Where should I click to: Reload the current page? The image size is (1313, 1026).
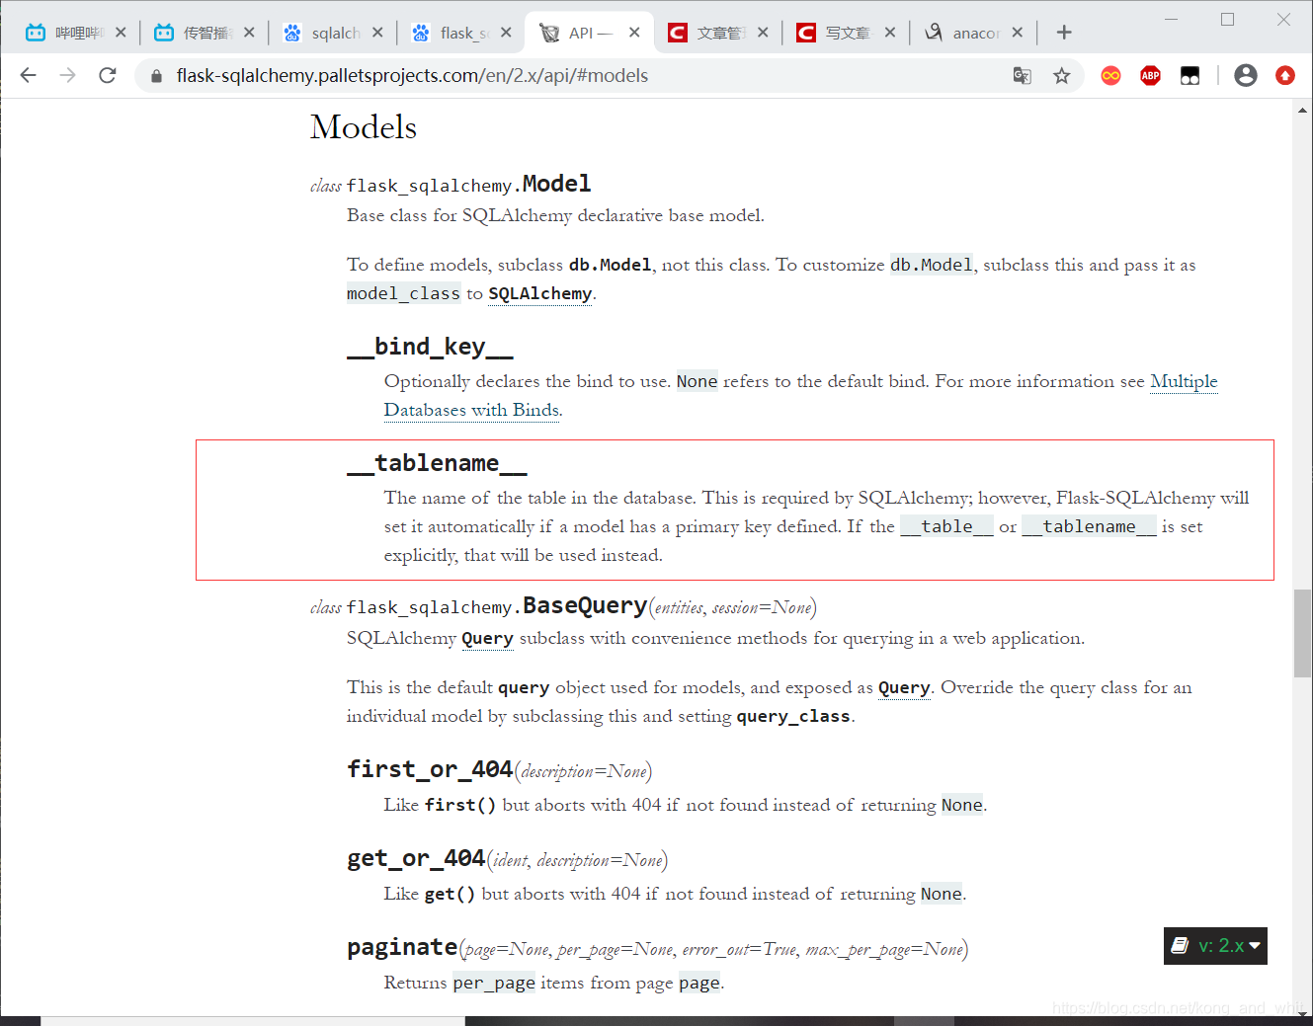point(108,75)
